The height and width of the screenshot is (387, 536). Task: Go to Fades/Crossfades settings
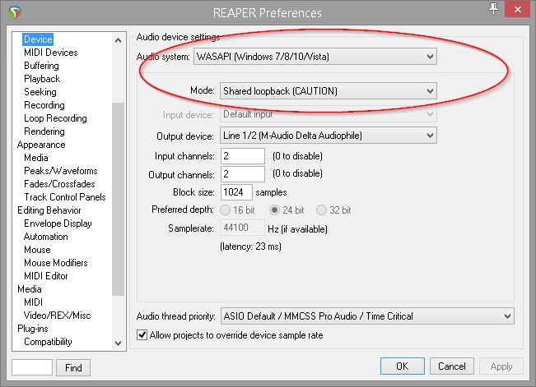point(59,184)
